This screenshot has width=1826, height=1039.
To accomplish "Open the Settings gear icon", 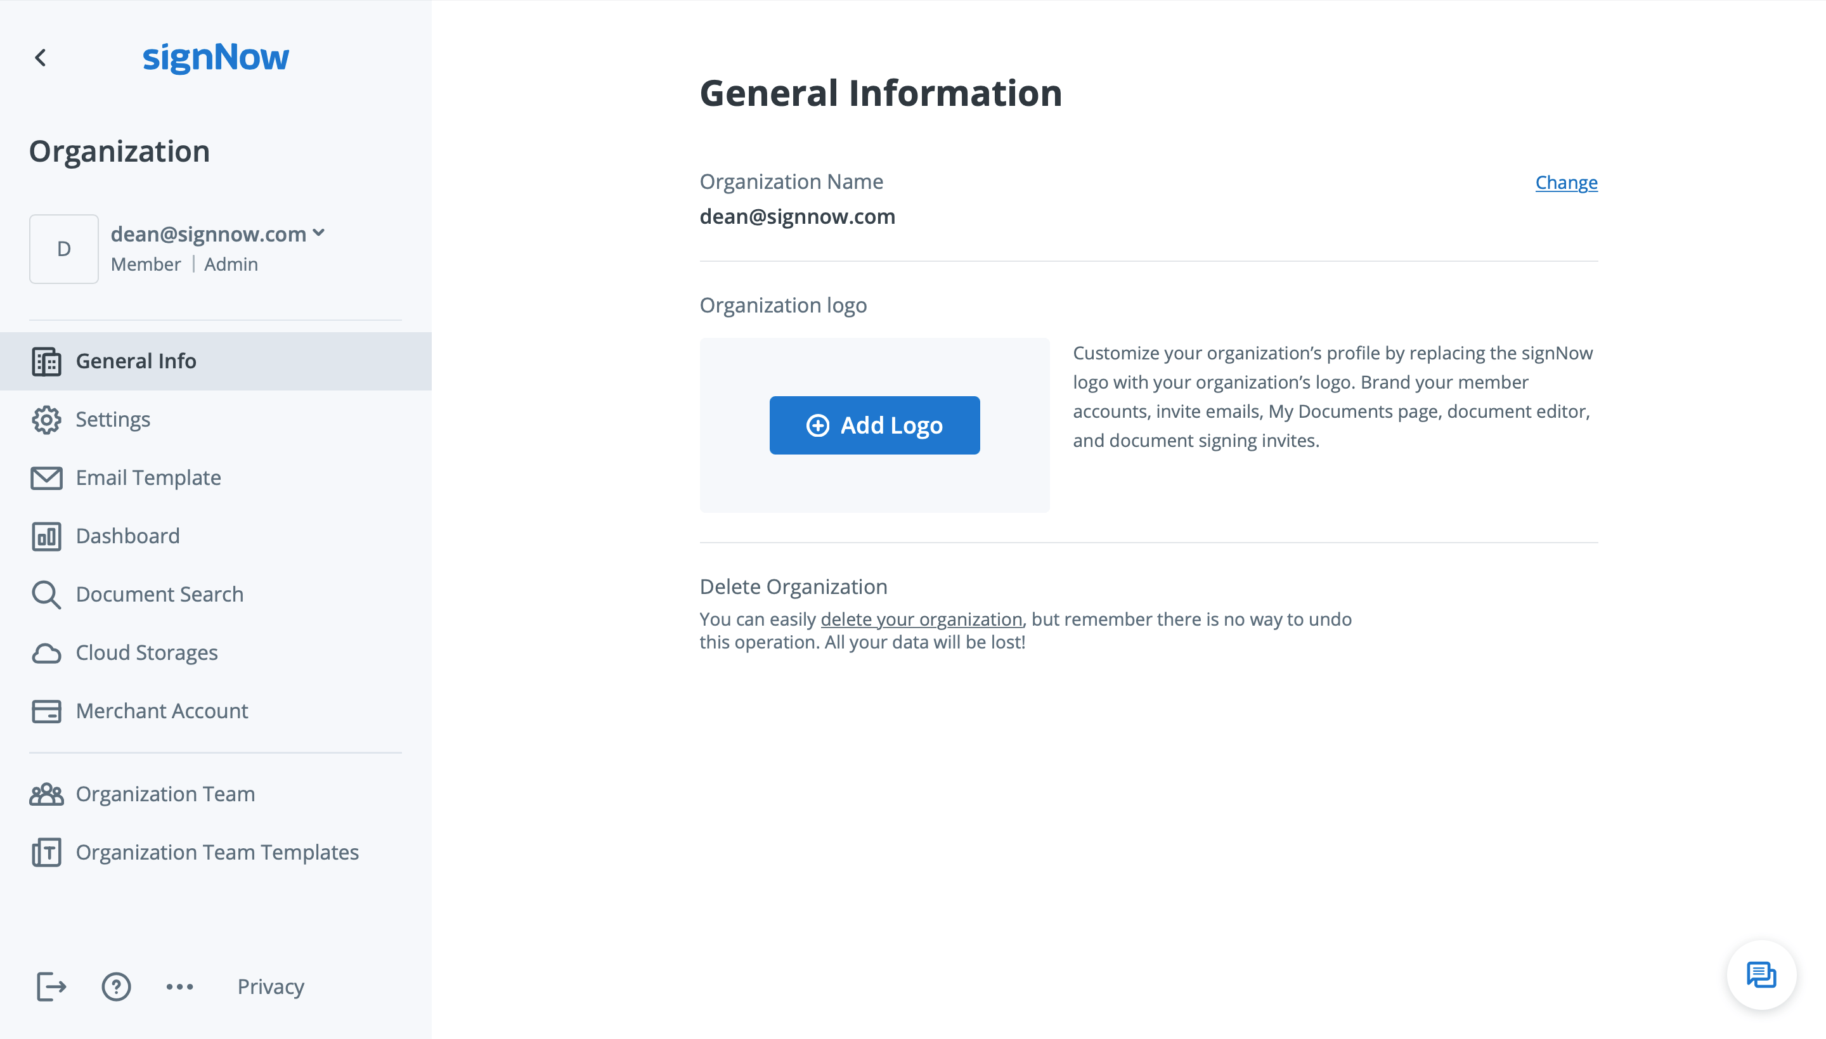I will (46, 420).
